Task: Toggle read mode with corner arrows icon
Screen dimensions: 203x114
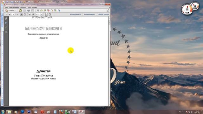Action: (x=108, y=10)
